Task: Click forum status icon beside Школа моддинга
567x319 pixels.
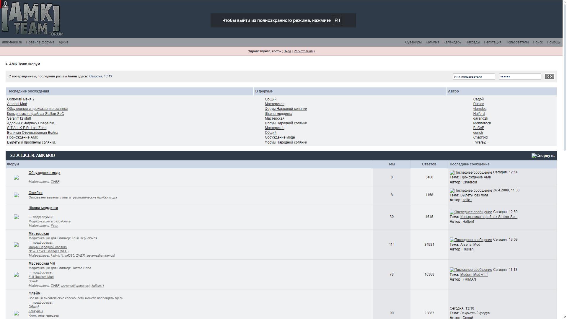Action: tap(16, 217)
